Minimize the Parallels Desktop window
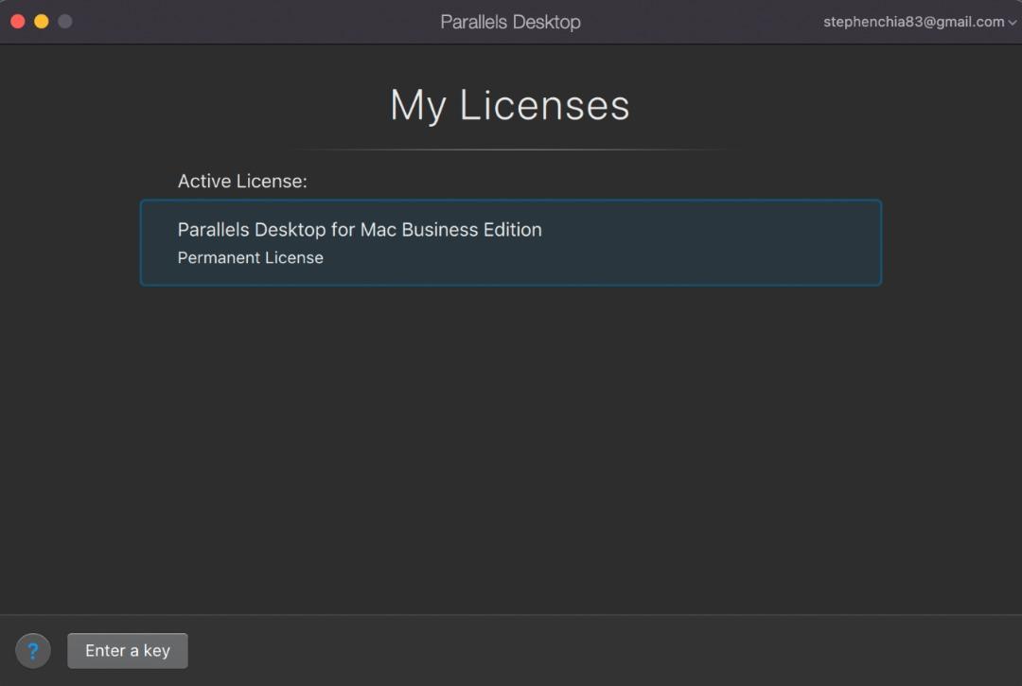Screen dimensions: 1022x686 (x=41, y=22)
